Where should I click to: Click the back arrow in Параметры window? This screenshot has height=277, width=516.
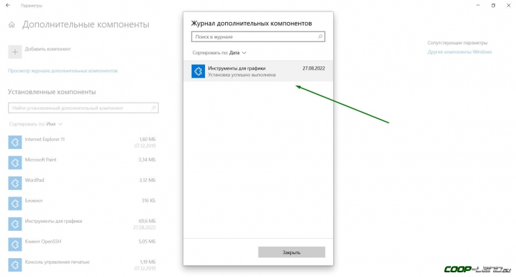[x=9, y=6]
